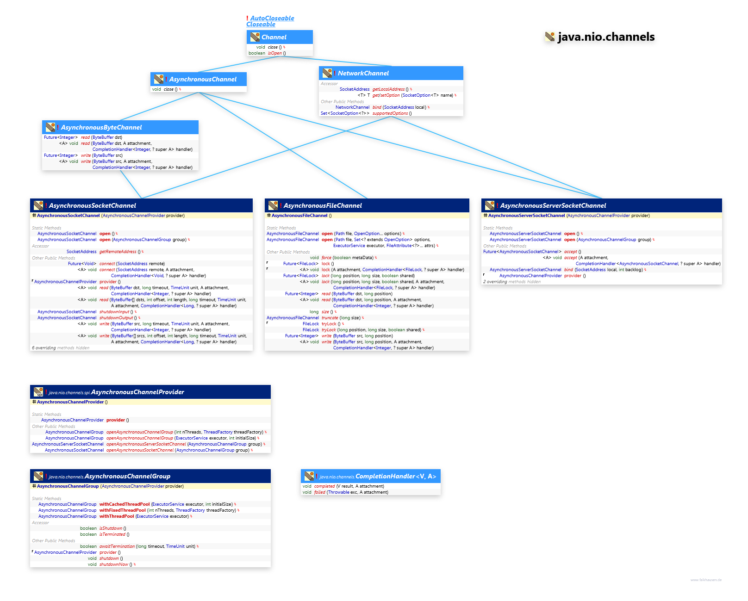This screenshot has height=601, width=748.
Task: Select the truncate method in AsynchronousFileChannel
Action: point(330,318)
